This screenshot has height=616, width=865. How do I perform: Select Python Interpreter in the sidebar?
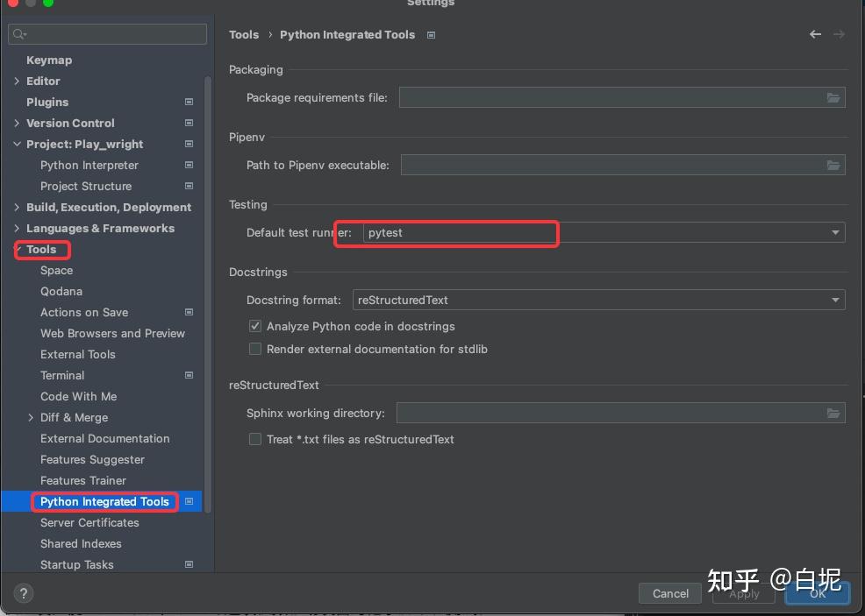coord(89,166)
